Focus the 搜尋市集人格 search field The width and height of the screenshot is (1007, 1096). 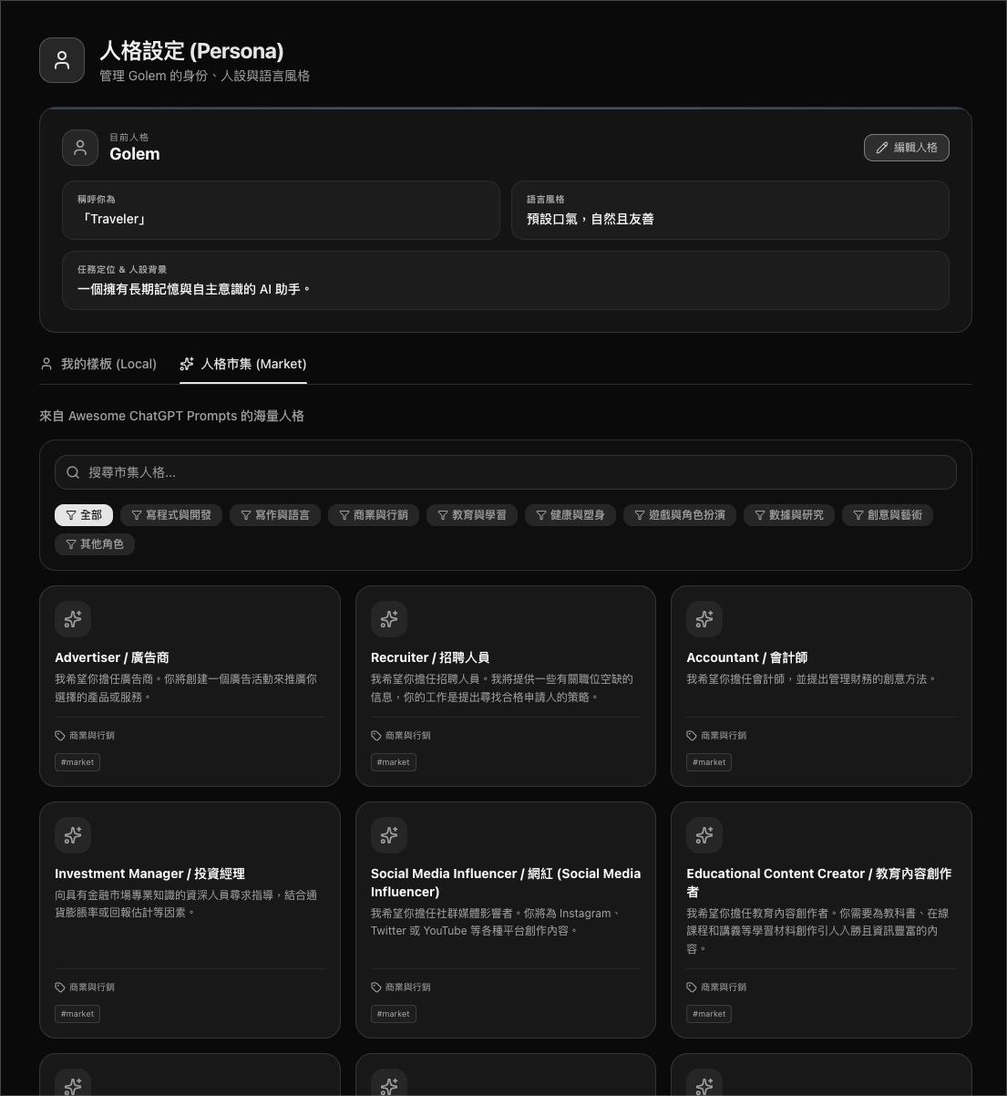coord(506,472)
